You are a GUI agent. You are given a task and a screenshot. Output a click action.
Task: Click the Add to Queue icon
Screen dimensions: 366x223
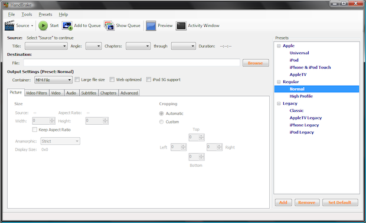67,25
